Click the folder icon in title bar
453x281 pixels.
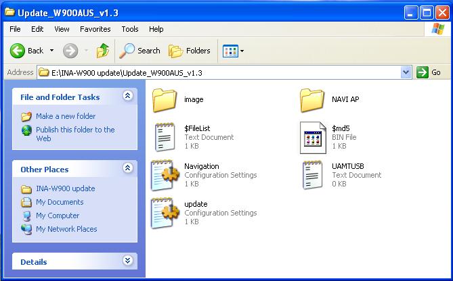pos(10,12)
